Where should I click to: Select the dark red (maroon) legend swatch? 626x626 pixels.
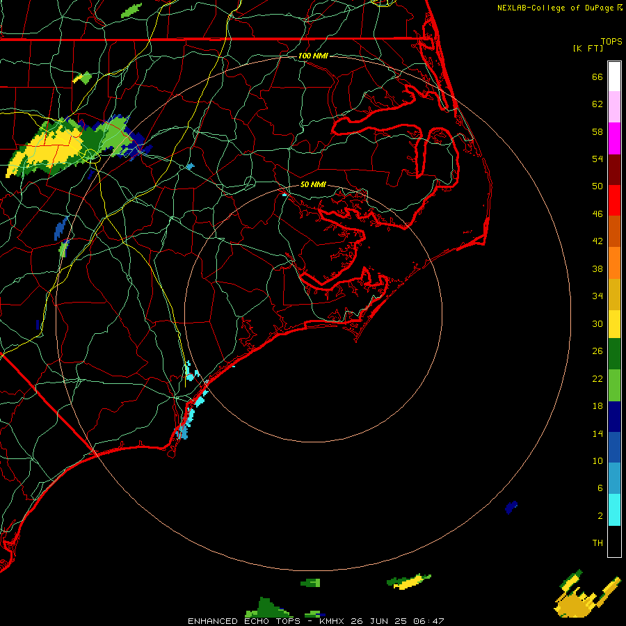point(614,170)
